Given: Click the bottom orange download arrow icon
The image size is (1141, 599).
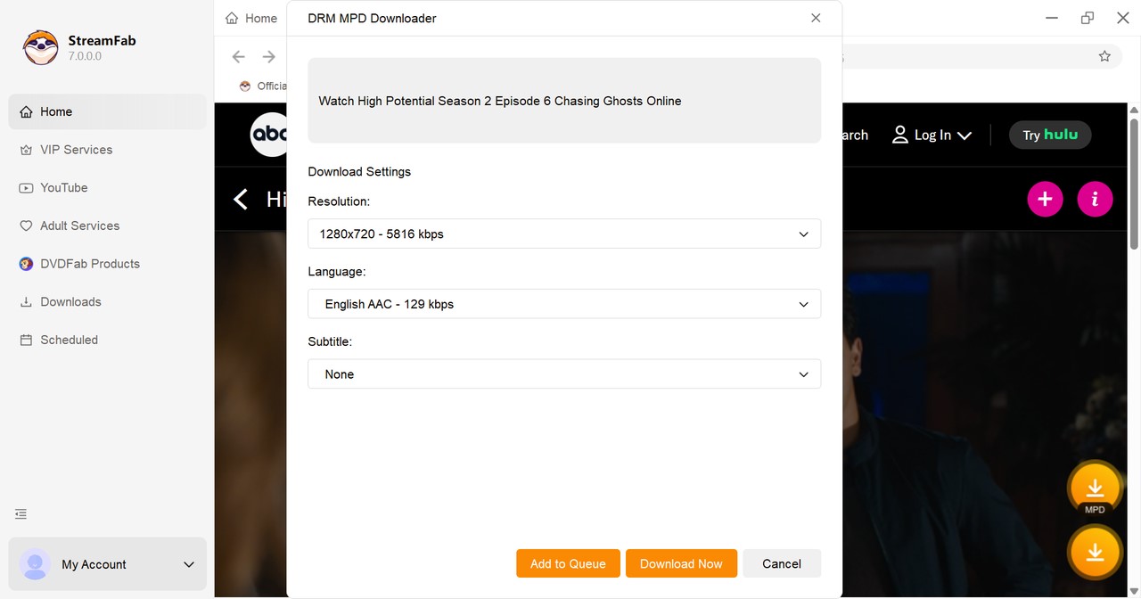Looking at the screenshot, I should [x=1095, y=554].
